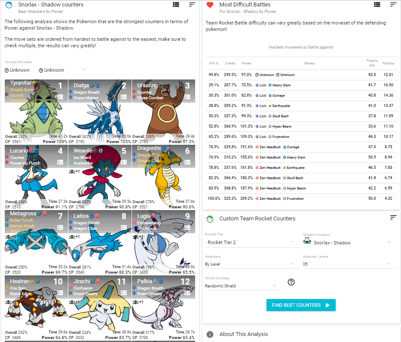
Task: Open details list icon on Heatran card
Action: point(60,293)
